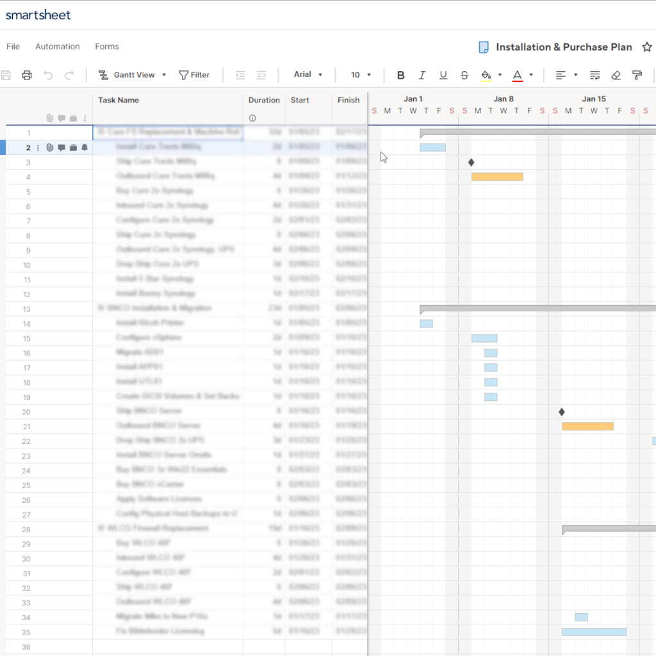Open the File menu
This screenshot has height=656, width=656.
click(x=13, y=46)
